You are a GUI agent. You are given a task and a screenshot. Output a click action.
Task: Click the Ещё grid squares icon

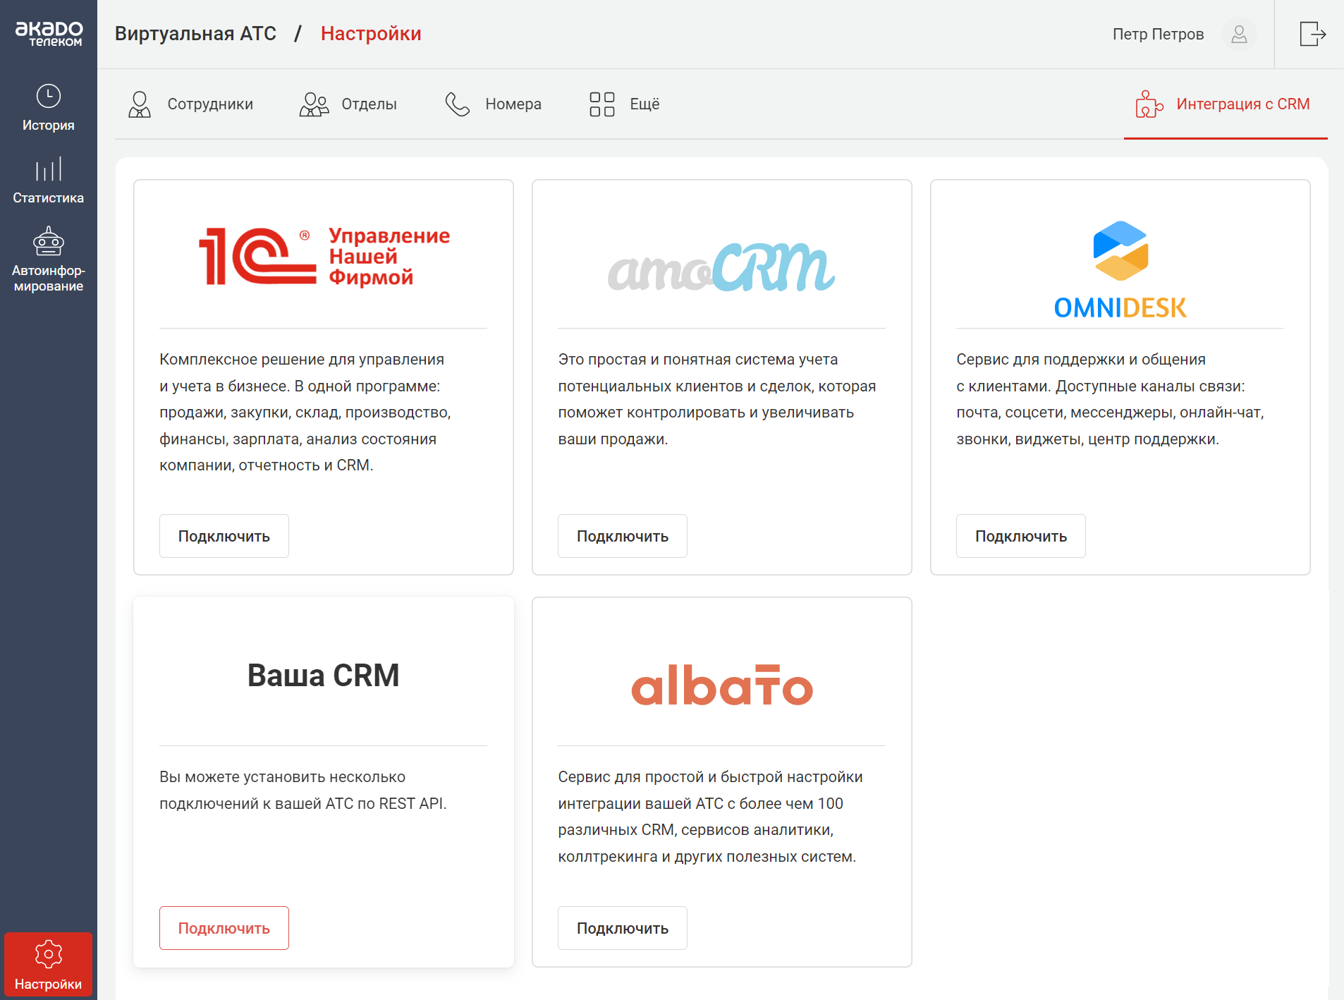tap(602, 104)
